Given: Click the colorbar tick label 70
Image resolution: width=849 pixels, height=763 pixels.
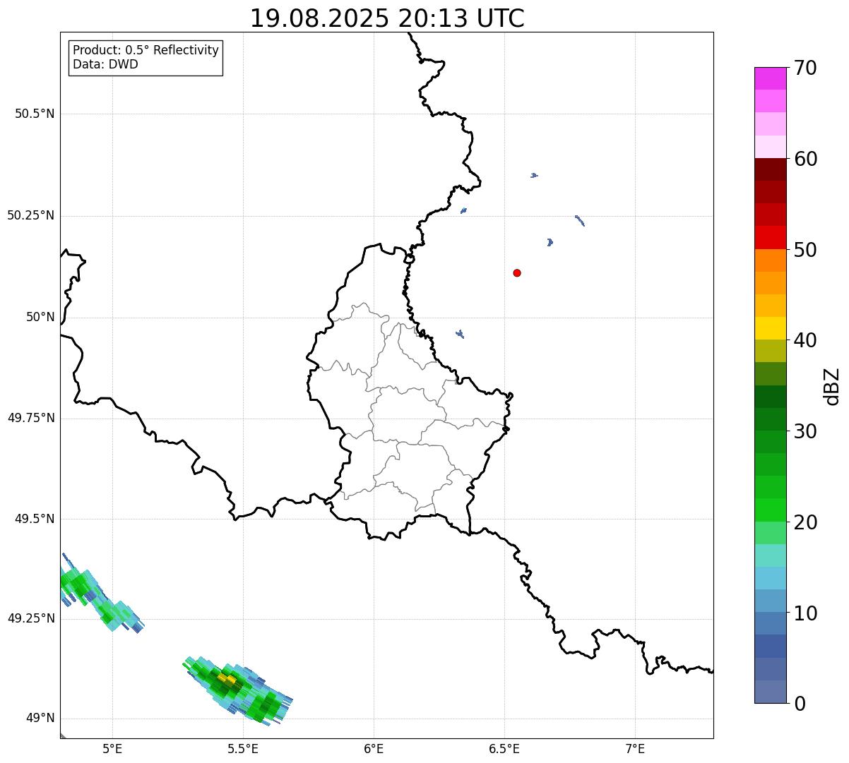Looking at the screenshot, I should coord(805,68).
